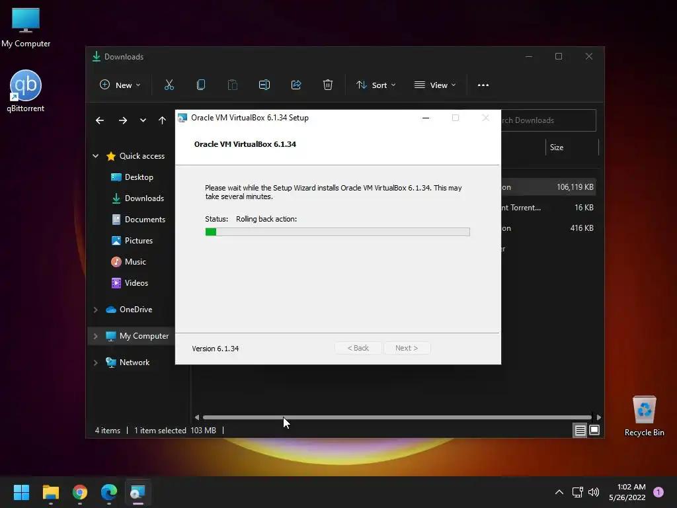
Task: Collapse the Quick access tree section
Action: (x=95, y=156)
